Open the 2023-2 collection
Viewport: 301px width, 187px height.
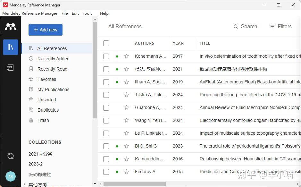[36, 164]
